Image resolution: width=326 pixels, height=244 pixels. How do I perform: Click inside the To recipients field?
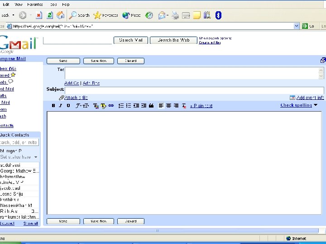192,73
